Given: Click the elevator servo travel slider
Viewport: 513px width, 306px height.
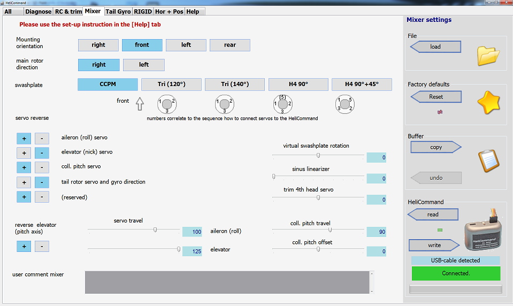Looking at the screenshot, I should coord(134,249).
